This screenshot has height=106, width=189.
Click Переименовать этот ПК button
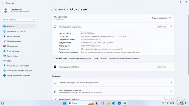click(161, 18)
